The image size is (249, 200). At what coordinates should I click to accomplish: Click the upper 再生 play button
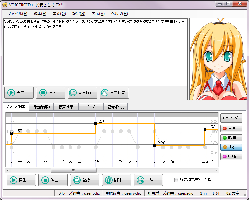coord(19,93)
